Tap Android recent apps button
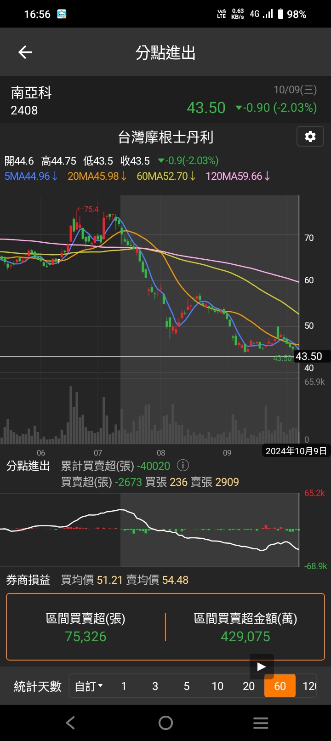The image size is (331, 741). point(261,723)
